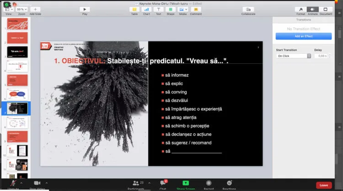Click the bullet 'să declanșez o acțiune'
The image size is (343, 191).
click(x=188, y=134)
